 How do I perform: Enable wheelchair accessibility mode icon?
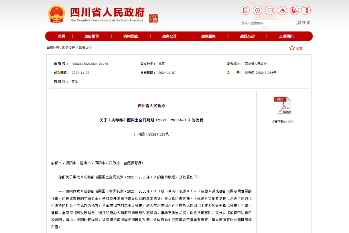(282, 10)
